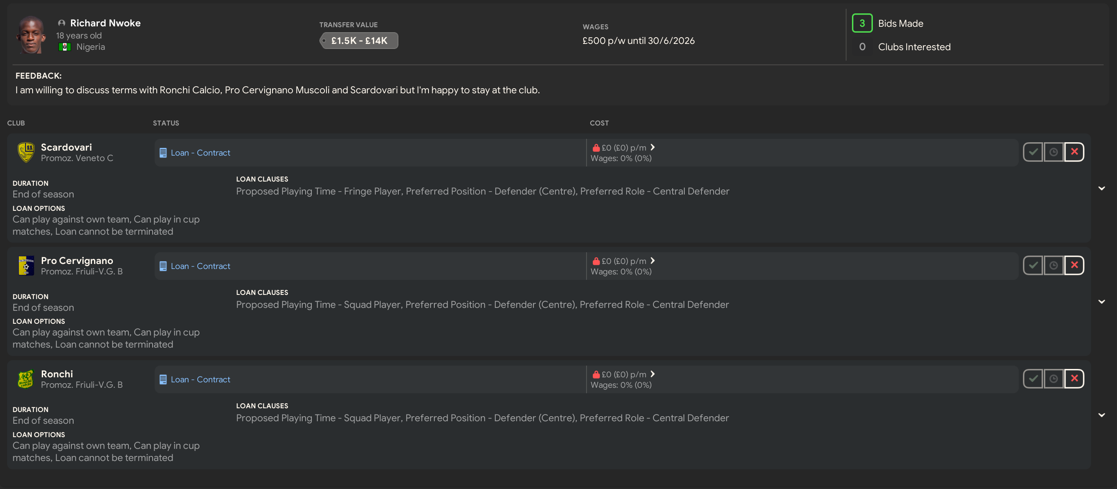The height and width of the screenshot is (489, 1117).
Task: Open the Pro Cervignano Loan - Contract link
Action: (x=200, y=266)
